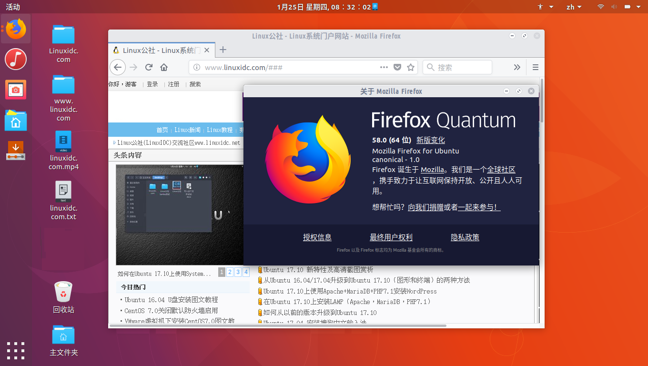Open the 活动 activities overview
The height and width of the screenshot is (366, 648).
[x=13, y=7]
